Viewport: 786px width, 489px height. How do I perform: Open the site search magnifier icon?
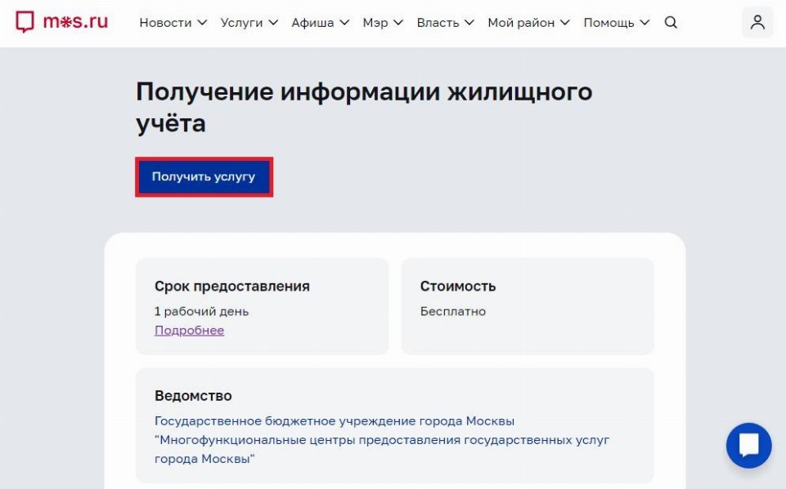pos(671,23)
